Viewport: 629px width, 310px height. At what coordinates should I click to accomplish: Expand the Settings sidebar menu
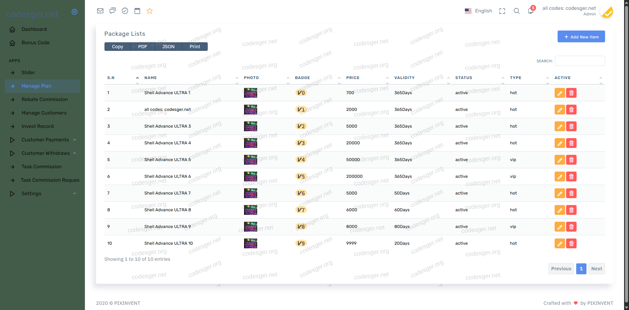point(31,194)
